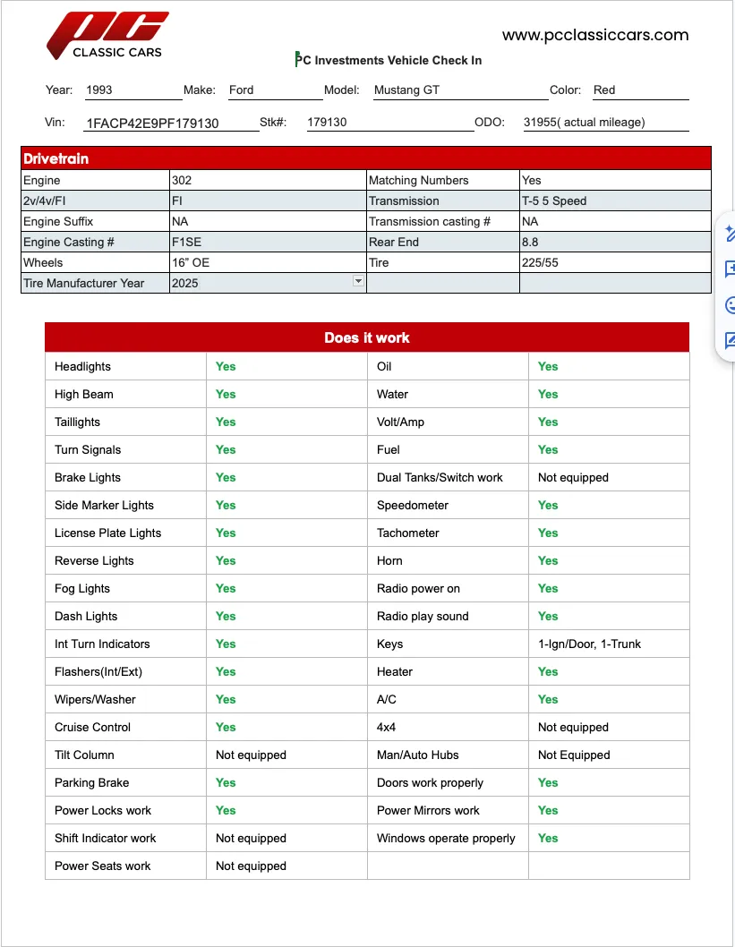The height and width of the screenshot is (947, 735).
Task: Click the 'Taillights' row label
Action: click(77, 422)
